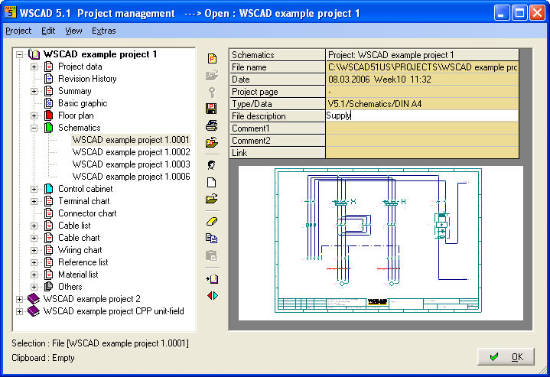Click the new project icon with letter P
Screen dimensions: 550x377
tap(212, 58)
